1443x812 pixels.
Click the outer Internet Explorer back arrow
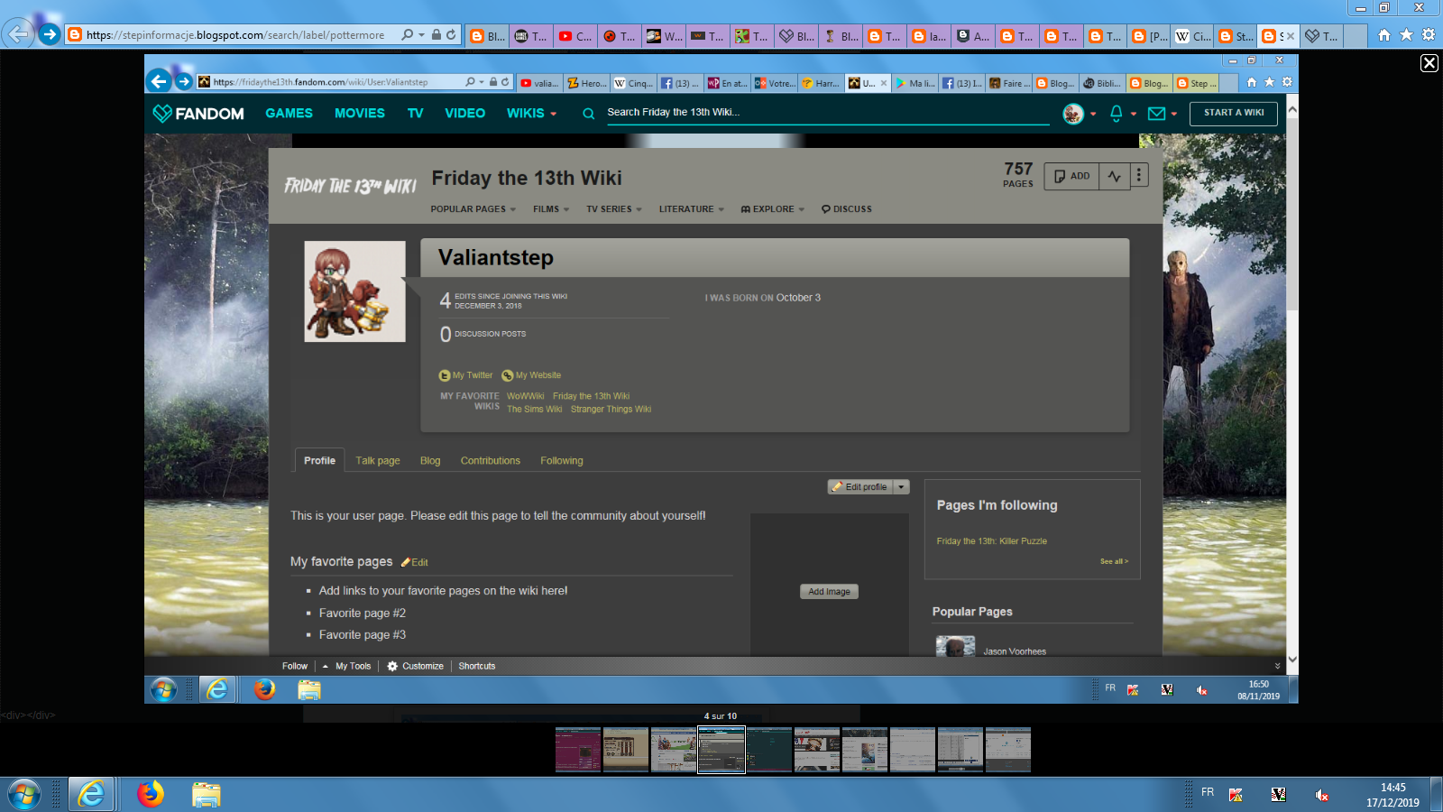point(18,34)
